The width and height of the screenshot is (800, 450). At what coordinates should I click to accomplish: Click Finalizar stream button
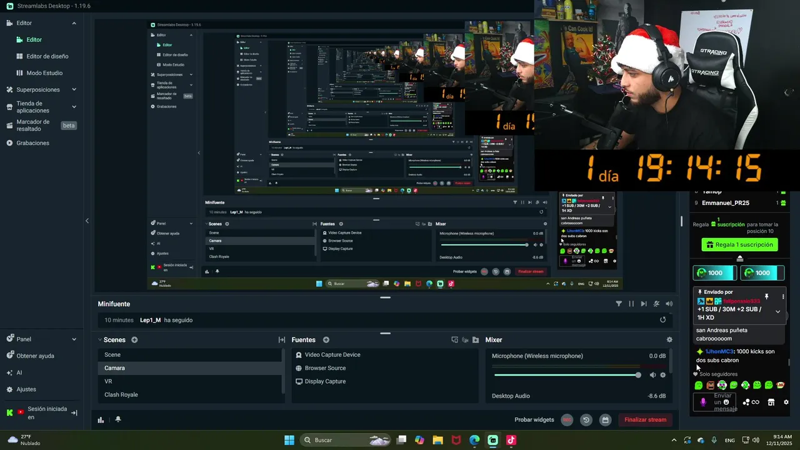tap(645, 420)
